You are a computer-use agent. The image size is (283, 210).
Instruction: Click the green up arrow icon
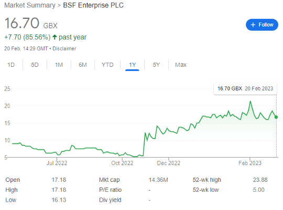(55, 37)
